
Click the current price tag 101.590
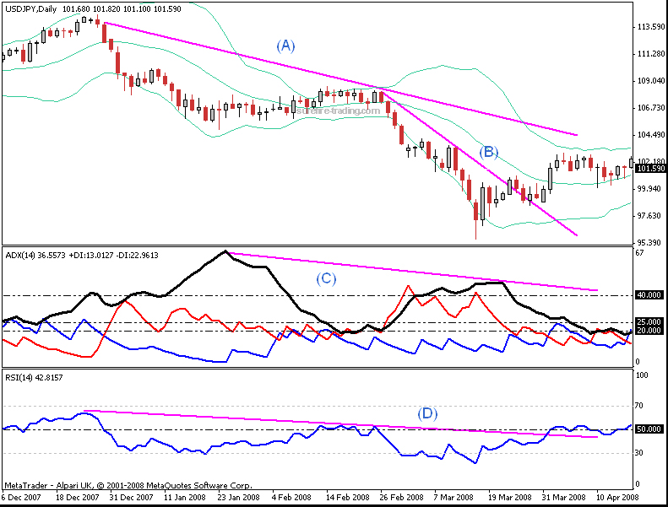(x=650, y=169)
